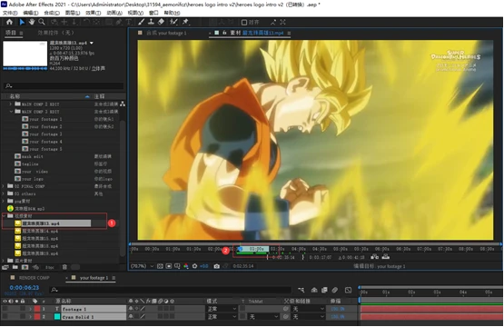Image resolution: width=504 pixels, height=327 pixels.
Task: Switch to the 效果控件 panel tab
Action: coord(55,33)
